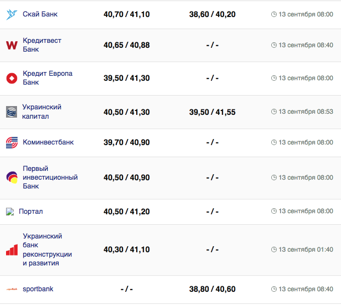Click the sportbank small logo icon
The height and width of the screenshot is (305, 341).
point(12,289)
